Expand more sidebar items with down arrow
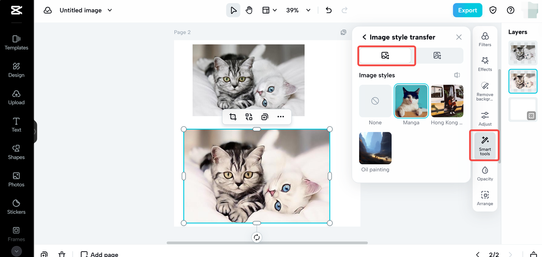The image size is (542, 257). pos(17,251)
